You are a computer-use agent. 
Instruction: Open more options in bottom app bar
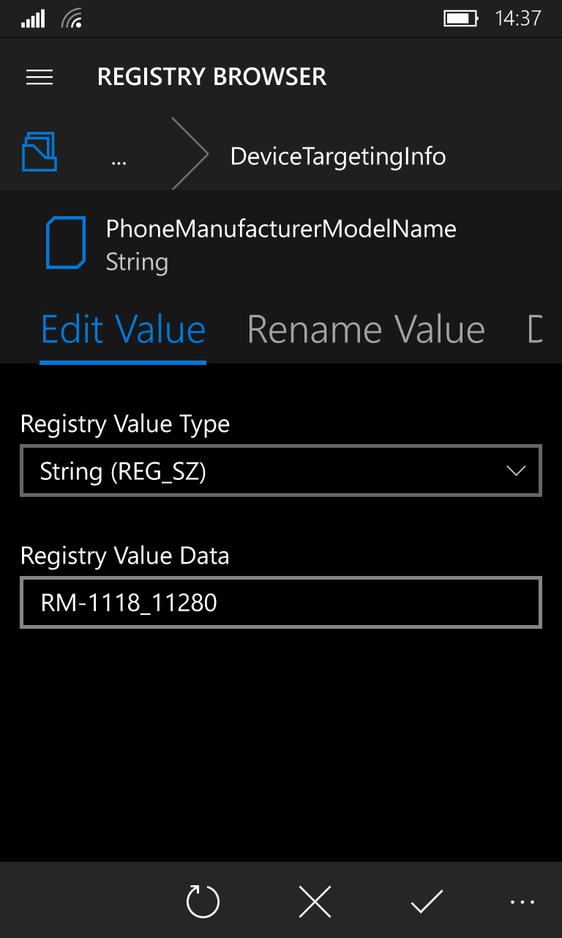(522, 902)
